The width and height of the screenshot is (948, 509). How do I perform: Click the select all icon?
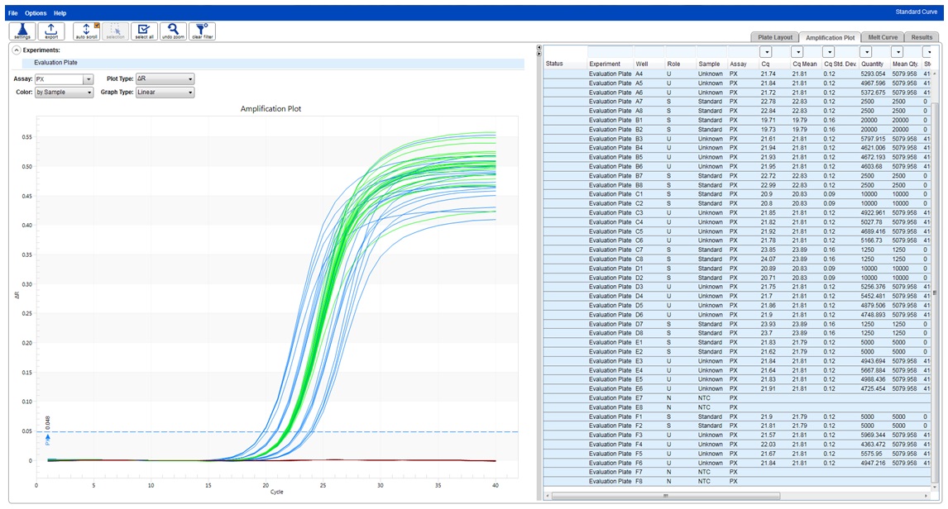click(143, 31)
